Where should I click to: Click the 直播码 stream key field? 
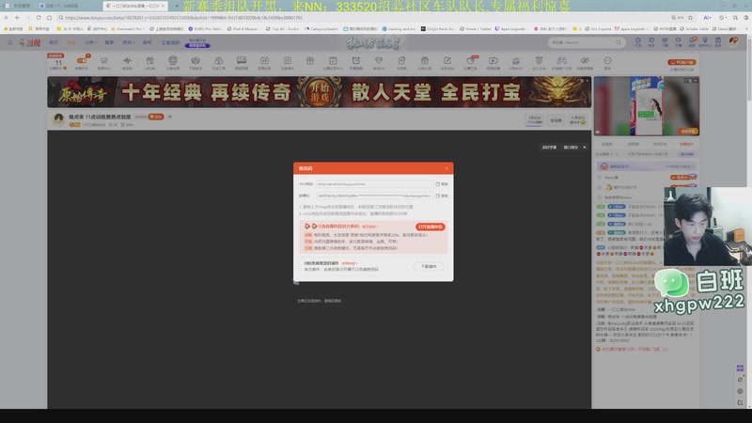pos(374,196)
